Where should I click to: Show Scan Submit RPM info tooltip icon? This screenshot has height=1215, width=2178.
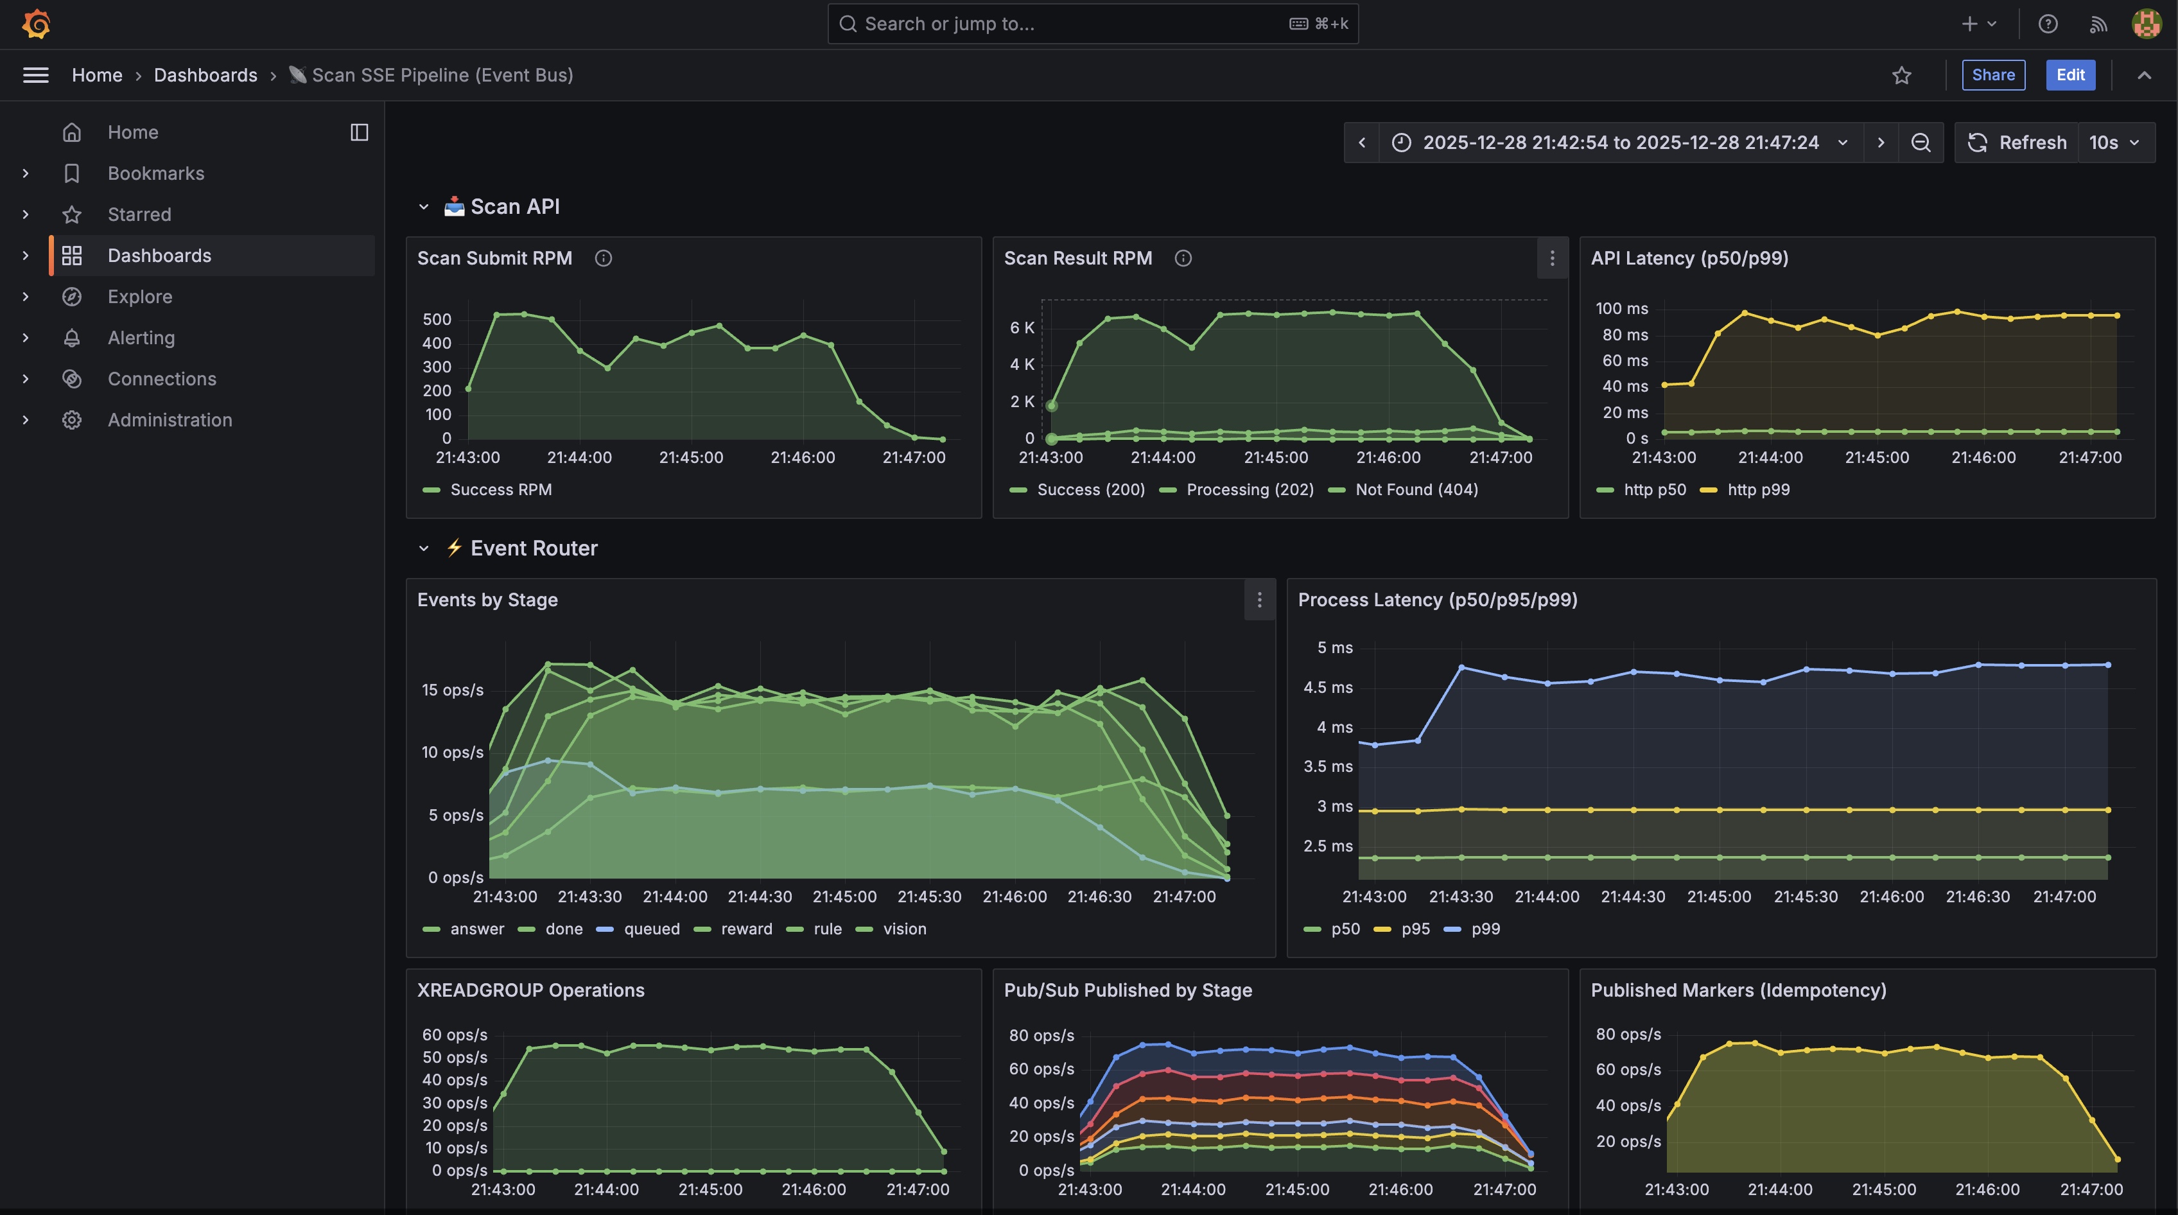[x=603, y=258]
